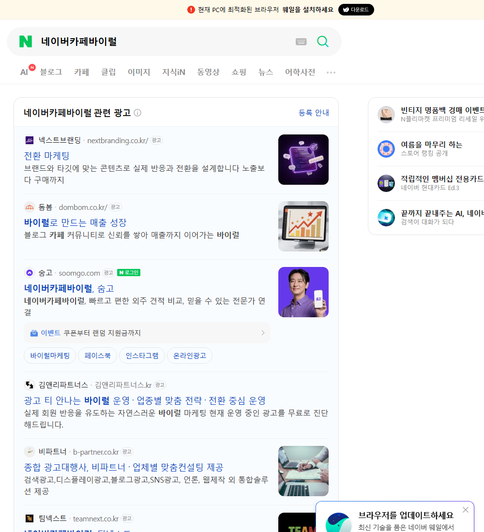Click 웨일을 설치하세요 banner text
This screenshot has height=532, width=484.
pos(308,10)
